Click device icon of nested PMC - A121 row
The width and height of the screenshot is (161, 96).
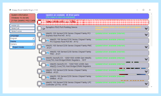coord(47,53)
